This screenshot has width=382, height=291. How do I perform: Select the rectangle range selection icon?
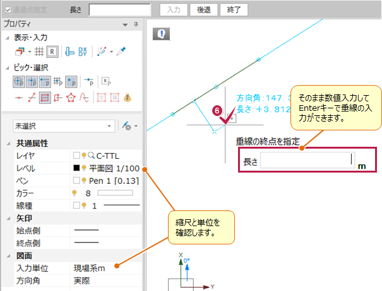(x=45, y=97)
